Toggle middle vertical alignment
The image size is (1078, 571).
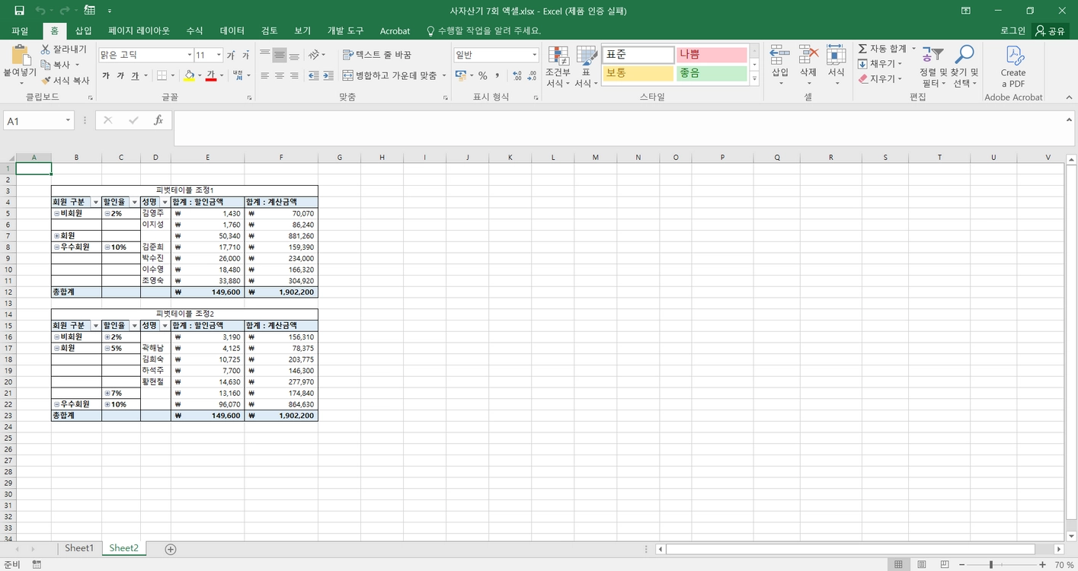coord(280,55)
